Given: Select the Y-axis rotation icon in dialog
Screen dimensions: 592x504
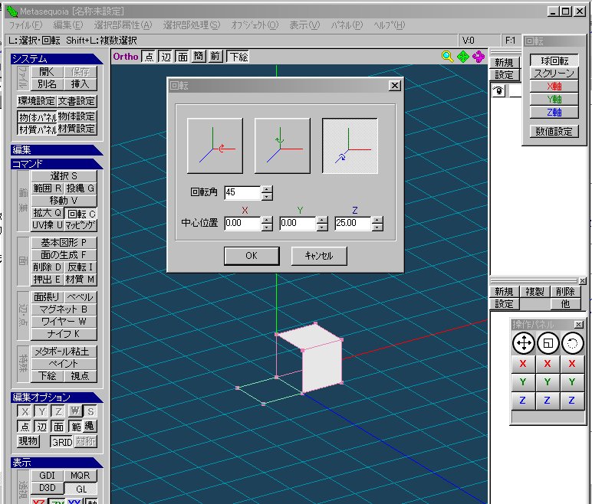Looking at the screenshot, I should 282,146.
